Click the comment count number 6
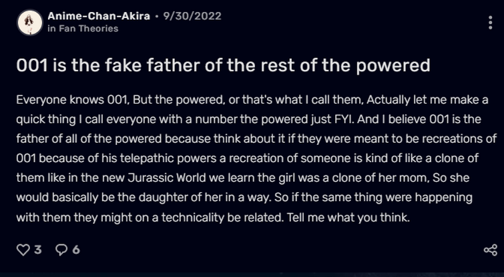The image size is (504, 277). [x=76, y=250]
